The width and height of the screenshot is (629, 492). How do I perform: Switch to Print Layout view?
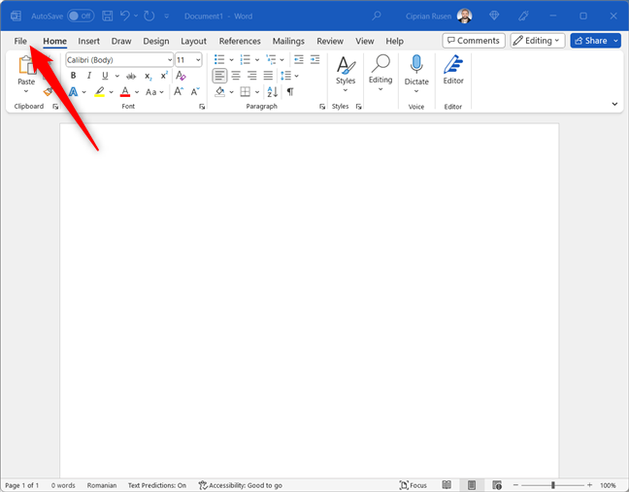coord(472,485)
